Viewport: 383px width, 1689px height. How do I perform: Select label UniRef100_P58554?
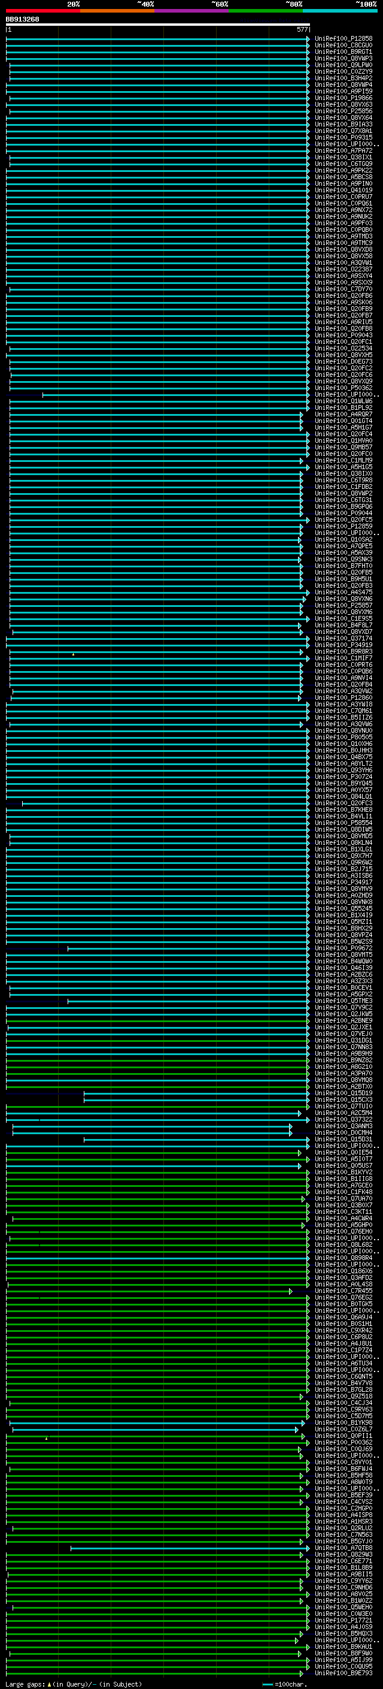click(344, 823)
